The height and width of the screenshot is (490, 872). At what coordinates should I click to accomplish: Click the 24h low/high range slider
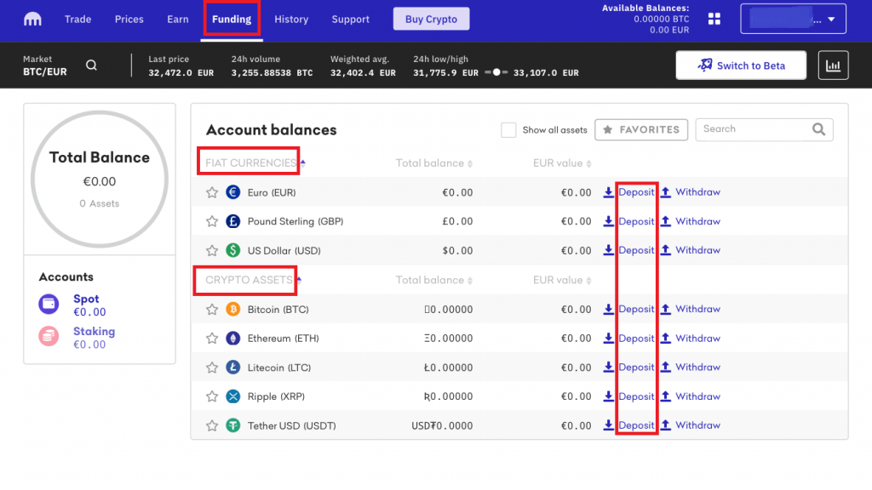(x=496, y=73)
